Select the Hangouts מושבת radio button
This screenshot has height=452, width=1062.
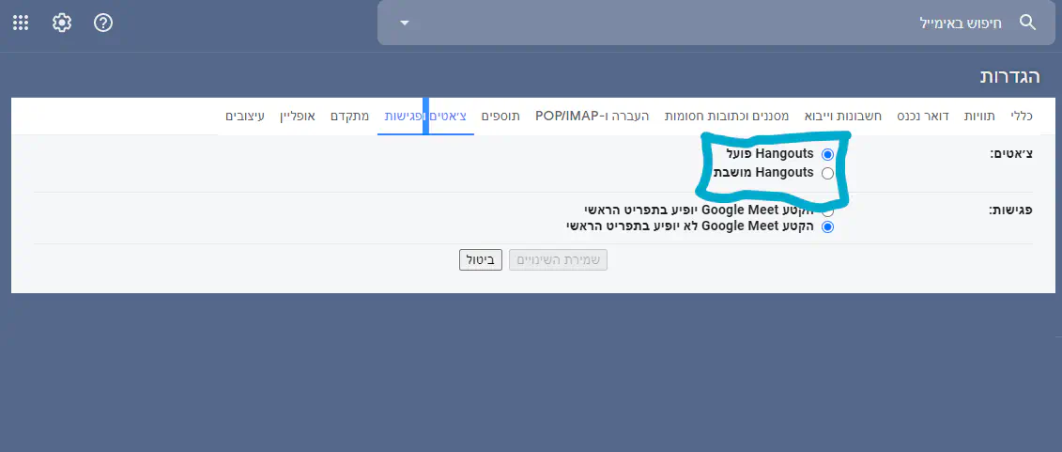point(827,173)
